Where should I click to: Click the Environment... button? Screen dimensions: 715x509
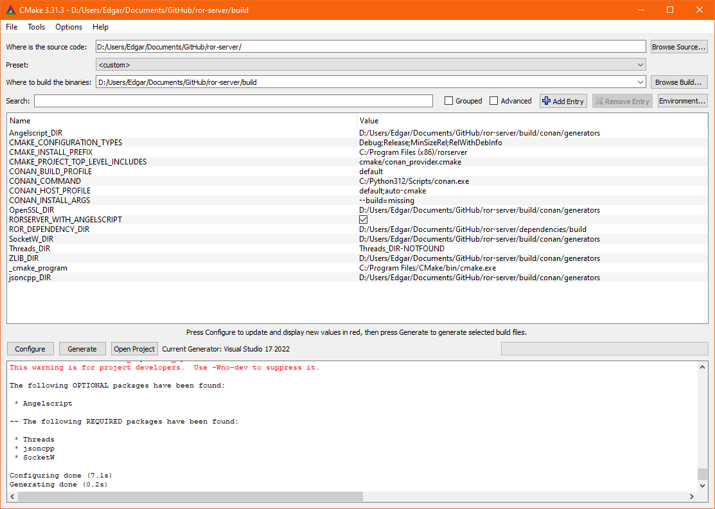682,101
